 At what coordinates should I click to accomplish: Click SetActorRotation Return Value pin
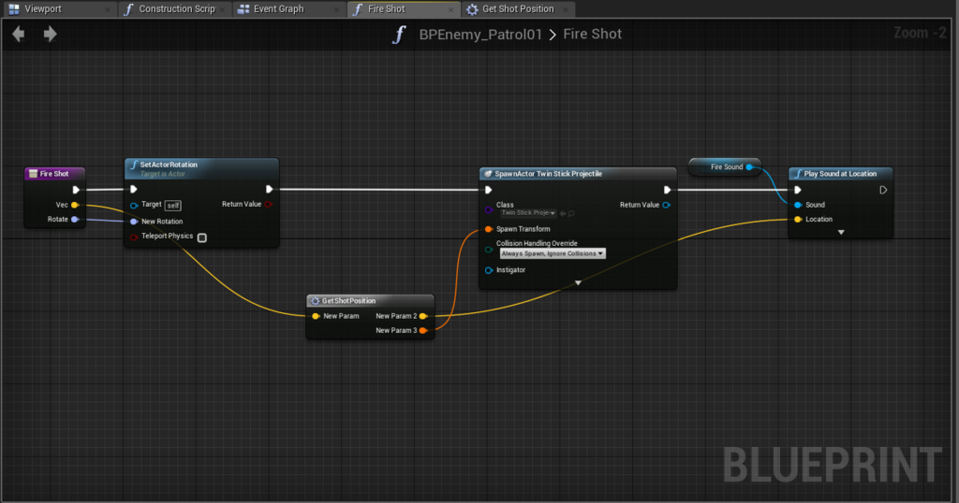[269, 204]
